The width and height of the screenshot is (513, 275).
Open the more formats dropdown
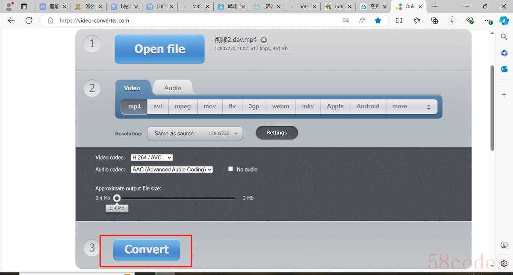click(x=412, y=107)
